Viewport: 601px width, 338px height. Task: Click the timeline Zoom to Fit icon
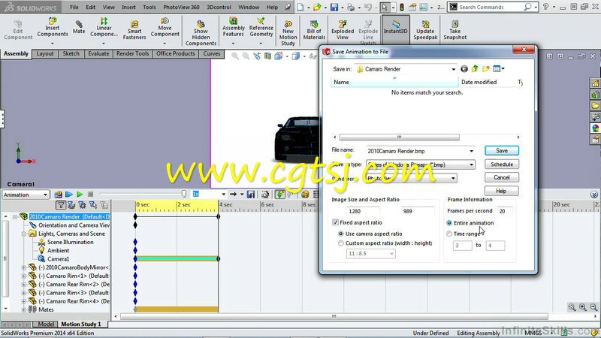[x=572, y=307]
